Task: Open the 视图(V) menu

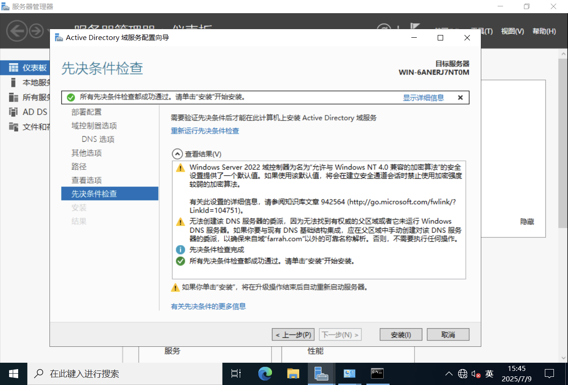Action: (x=512, y=31)
